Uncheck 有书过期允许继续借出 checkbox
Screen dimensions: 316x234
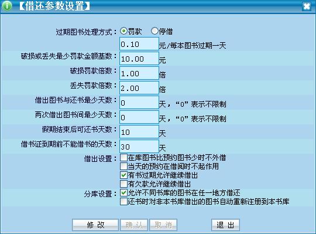coord(123,175)
